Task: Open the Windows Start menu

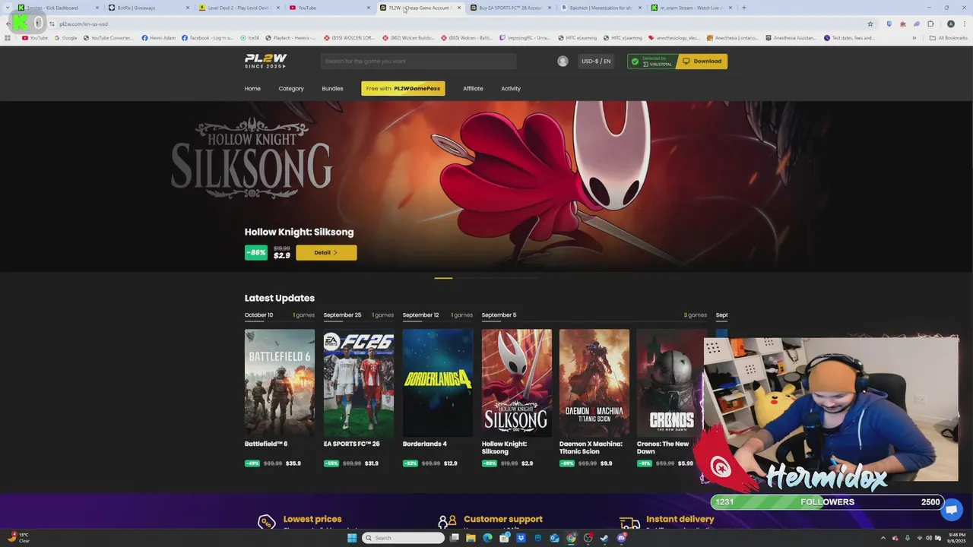Action: click(x=351, y=538)
